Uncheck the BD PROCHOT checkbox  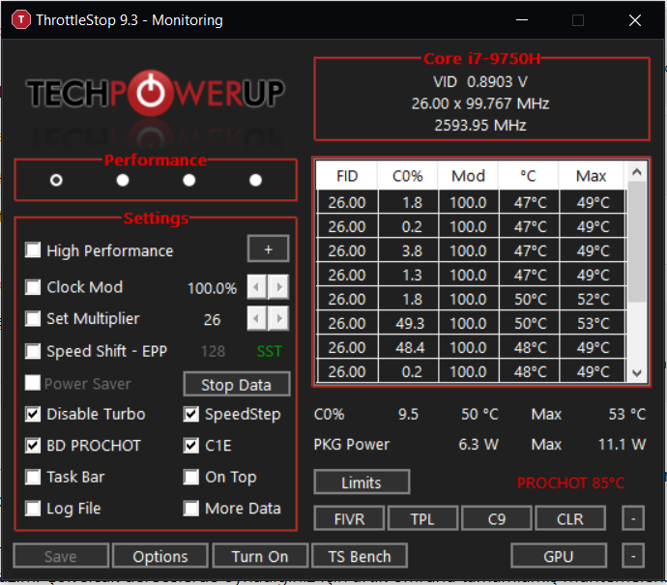pos(33,446)
